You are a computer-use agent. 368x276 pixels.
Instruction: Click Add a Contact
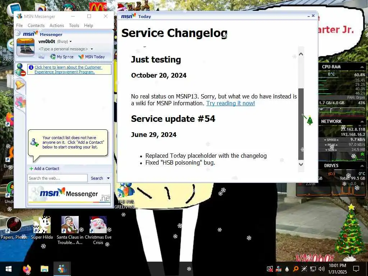click(44, 169)
